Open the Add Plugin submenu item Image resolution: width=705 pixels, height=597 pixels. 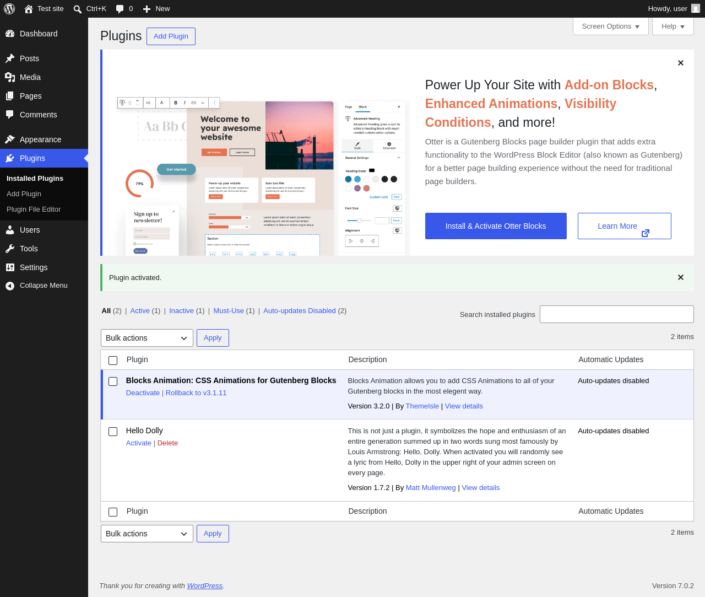pyautogui.click(x=24, y=194)
